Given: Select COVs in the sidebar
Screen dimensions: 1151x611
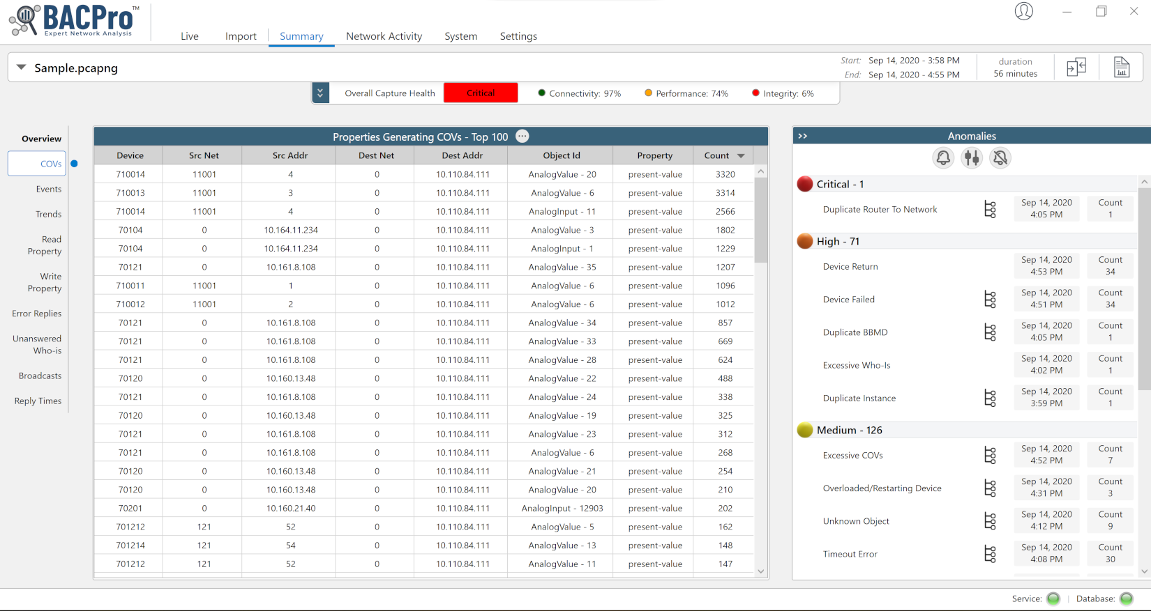Looking at the screenshot, I should (x=37, y=164).
